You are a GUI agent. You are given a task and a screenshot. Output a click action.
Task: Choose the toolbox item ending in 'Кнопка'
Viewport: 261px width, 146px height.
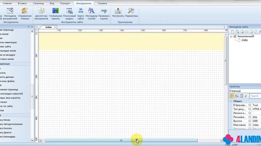coord(6,128)
